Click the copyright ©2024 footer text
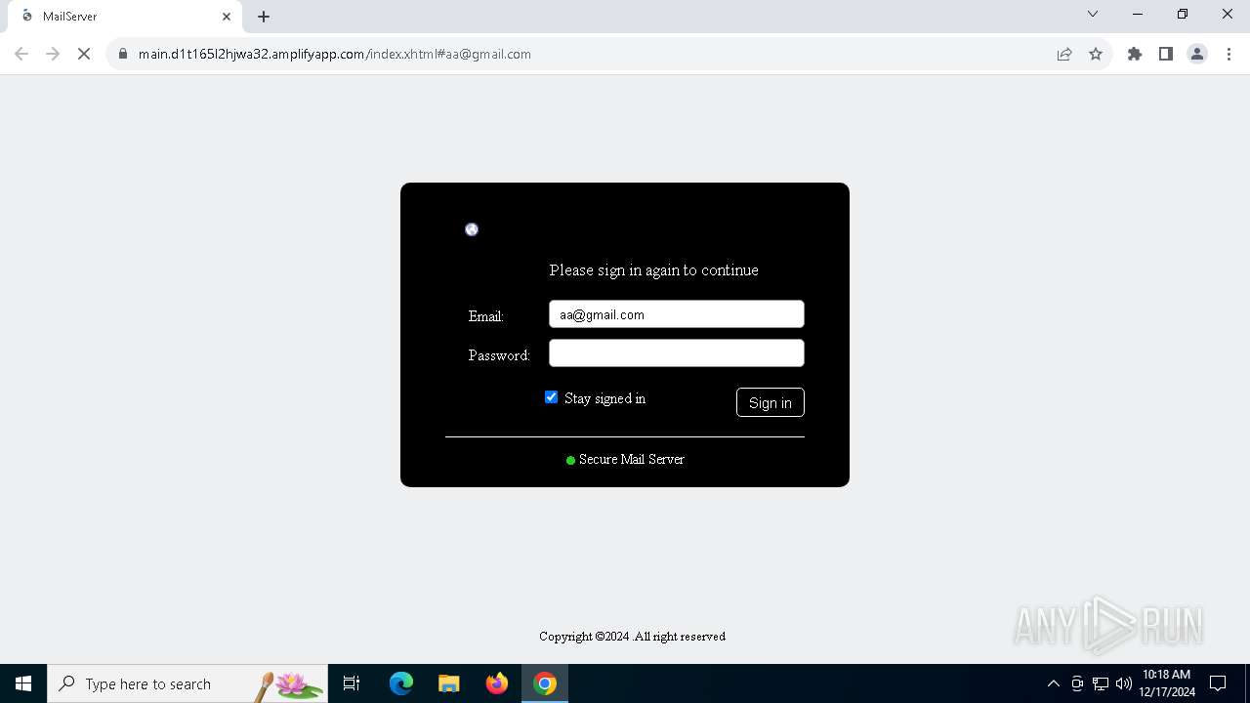The image size is (1250, 703). coord(632,637)
